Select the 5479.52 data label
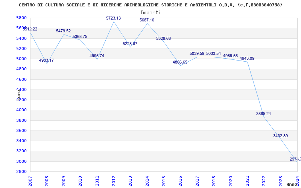Screen dimensions: 301x188 coord(63,31)
